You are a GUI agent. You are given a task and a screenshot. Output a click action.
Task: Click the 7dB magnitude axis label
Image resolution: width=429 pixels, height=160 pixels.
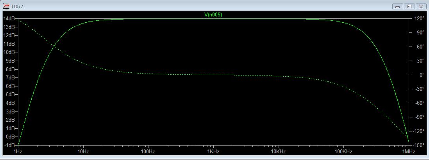(x=11, y=77)
